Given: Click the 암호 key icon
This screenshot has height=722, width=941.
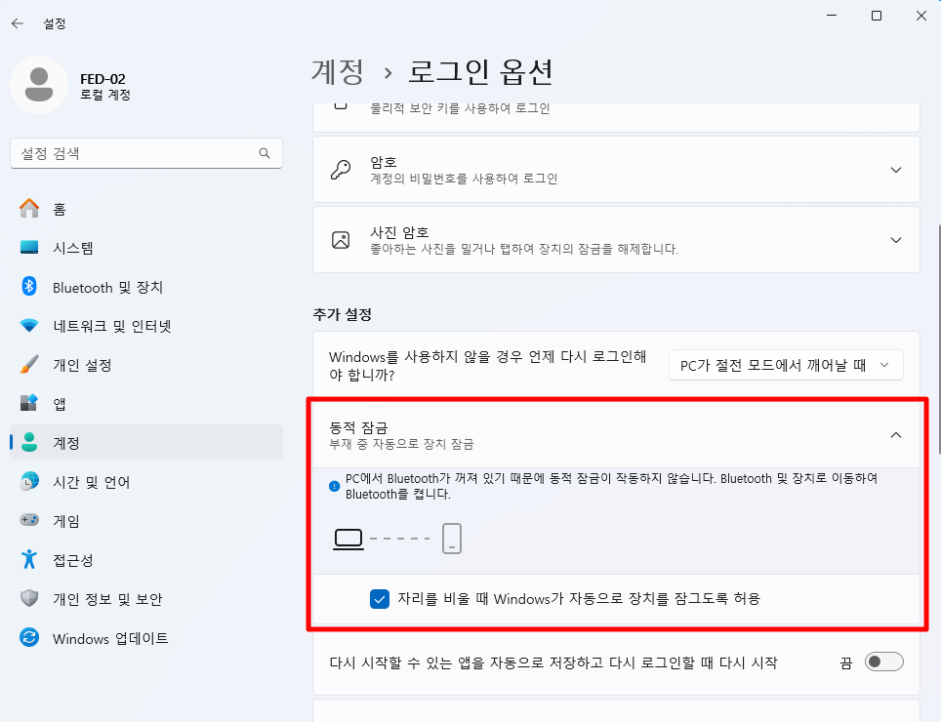Looking at the screenshot, I should click(x=341, y=170).
